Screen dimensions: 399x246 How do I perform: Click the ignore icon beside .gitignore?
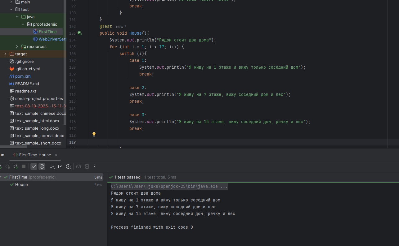click(x=12, y=61)
